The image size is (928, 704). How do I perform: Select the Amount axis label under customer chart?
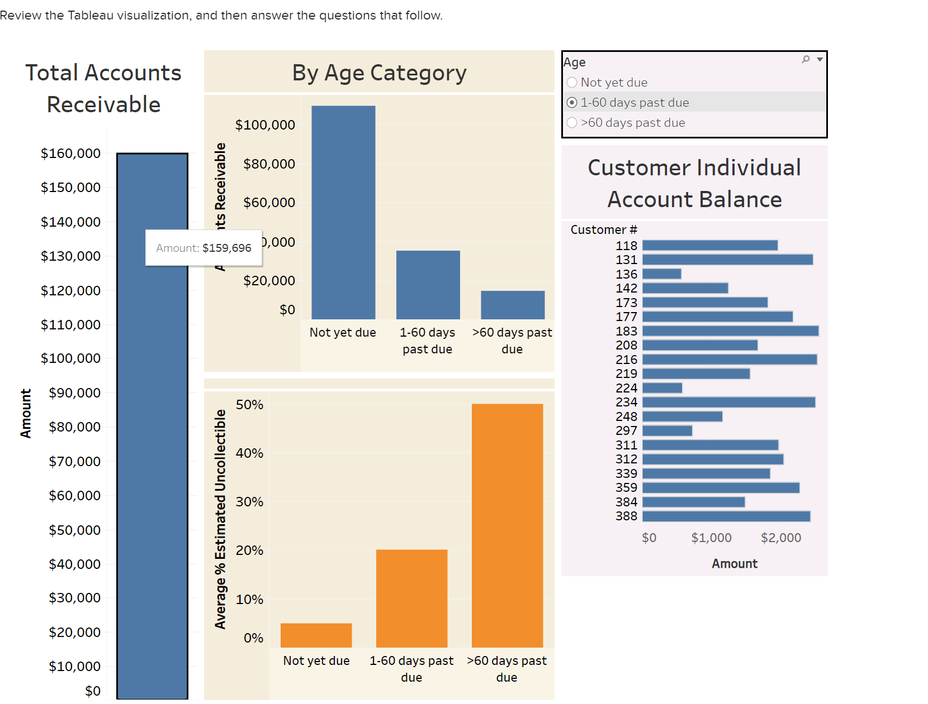click(734, 563)
